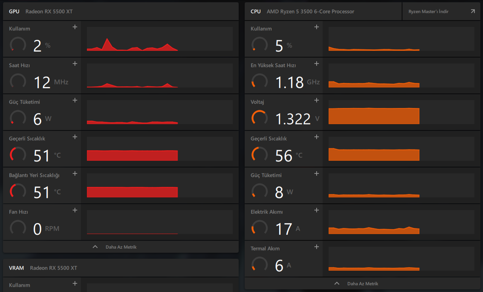This screenshot has height=292, width=483.
Task: Click the "Termal Akım" metric label
Action: pos(265,249)
